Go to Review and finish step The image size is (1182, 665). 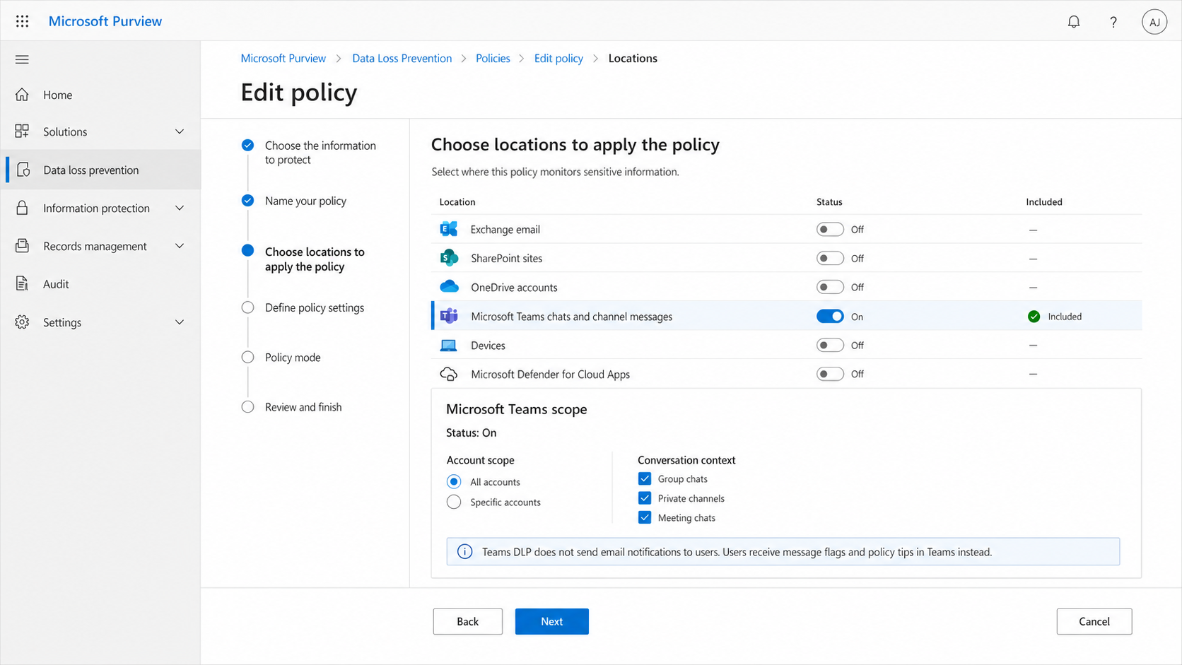[303, 407]
